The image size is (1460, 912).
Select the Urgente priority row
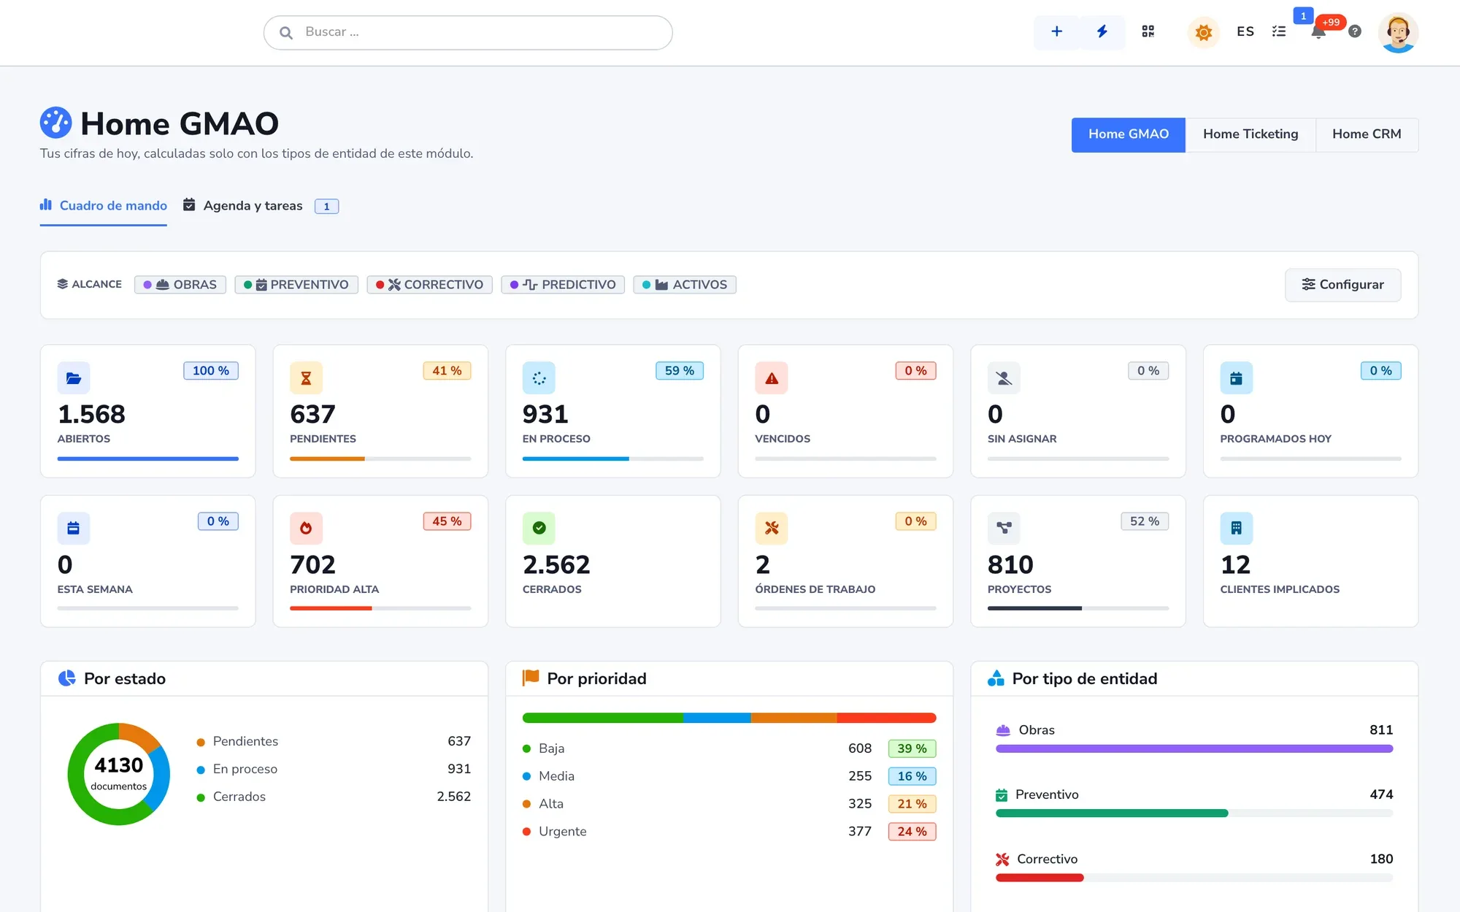click(729, 832)
